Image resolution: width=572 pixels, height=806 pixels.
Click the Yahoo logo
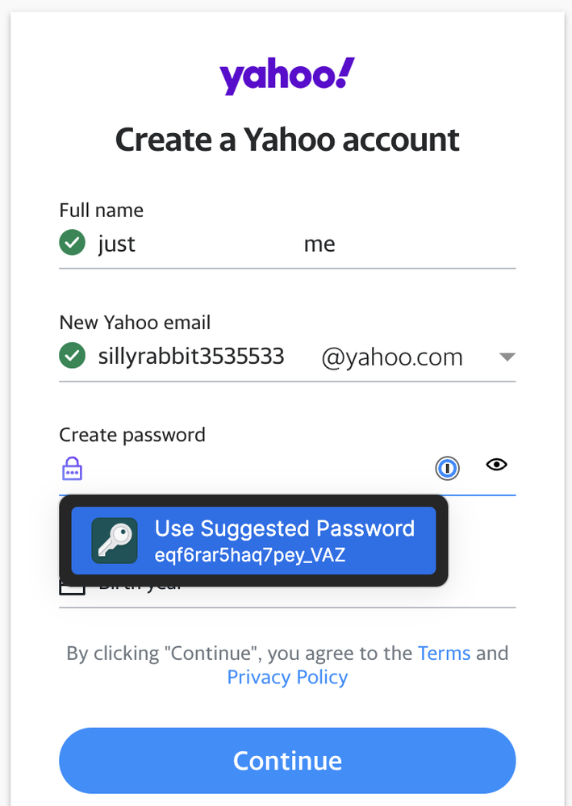[286, 77]
